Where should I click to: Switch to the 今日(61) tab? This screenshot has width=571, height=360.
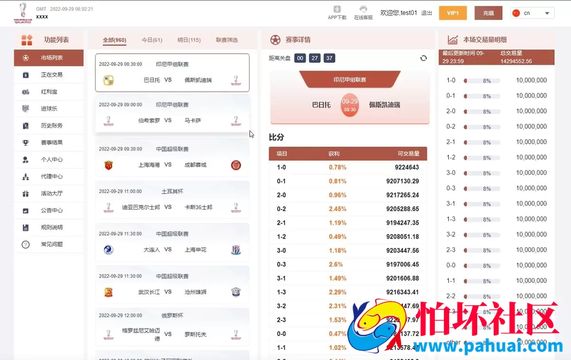click(x=152, y=40)
